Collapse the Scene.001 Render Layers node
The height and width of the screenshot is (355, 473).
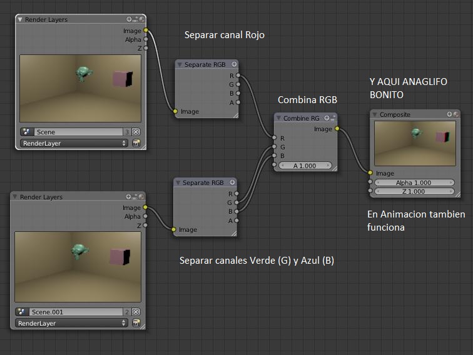[x=15, y=197]
